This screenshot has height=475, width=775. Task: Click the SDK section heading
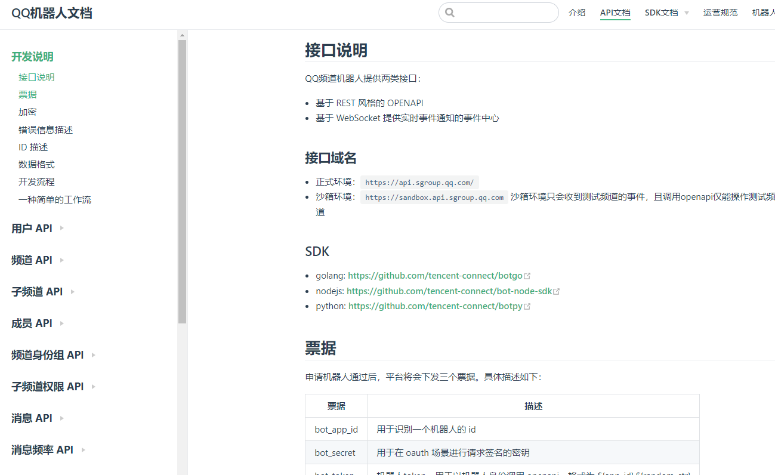pos(317,251)
